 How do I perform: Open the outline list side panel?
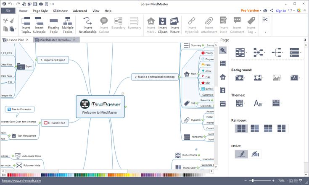223,63
